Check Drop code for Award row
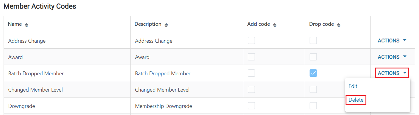419x115 pixels. 313,57
